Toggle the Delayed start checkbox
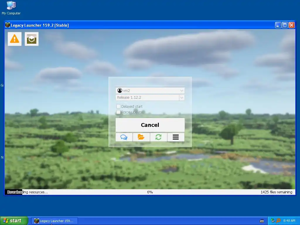Image resolution: width=300 pixels, height=225 pixels. point(118,106)
